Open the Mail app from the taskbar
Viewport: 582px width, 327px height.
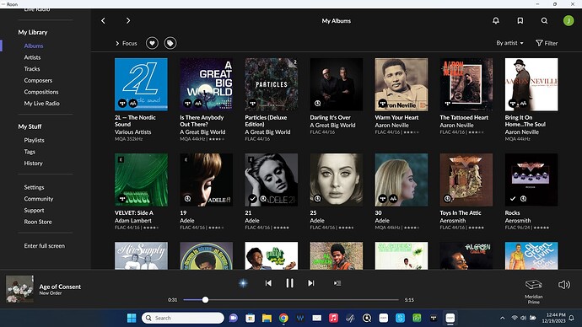[x=316, y=318]
